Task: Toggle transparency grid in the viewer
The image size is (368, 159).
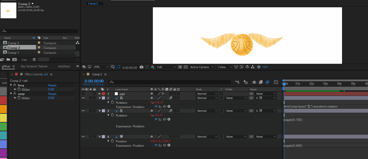Action: tap(186, 67)
